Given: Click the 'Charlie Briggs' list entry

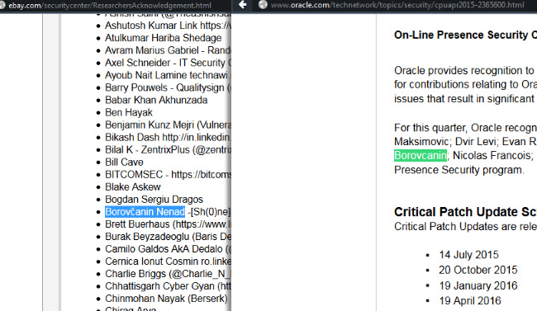Looking at the screenshot, I should (x=168, y=274).
